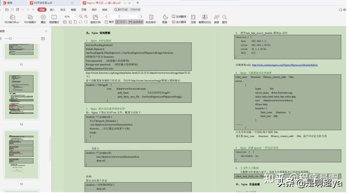Screen dimensions: 348x193
Task: Click the open file folder icon
Action: point(7,10)
